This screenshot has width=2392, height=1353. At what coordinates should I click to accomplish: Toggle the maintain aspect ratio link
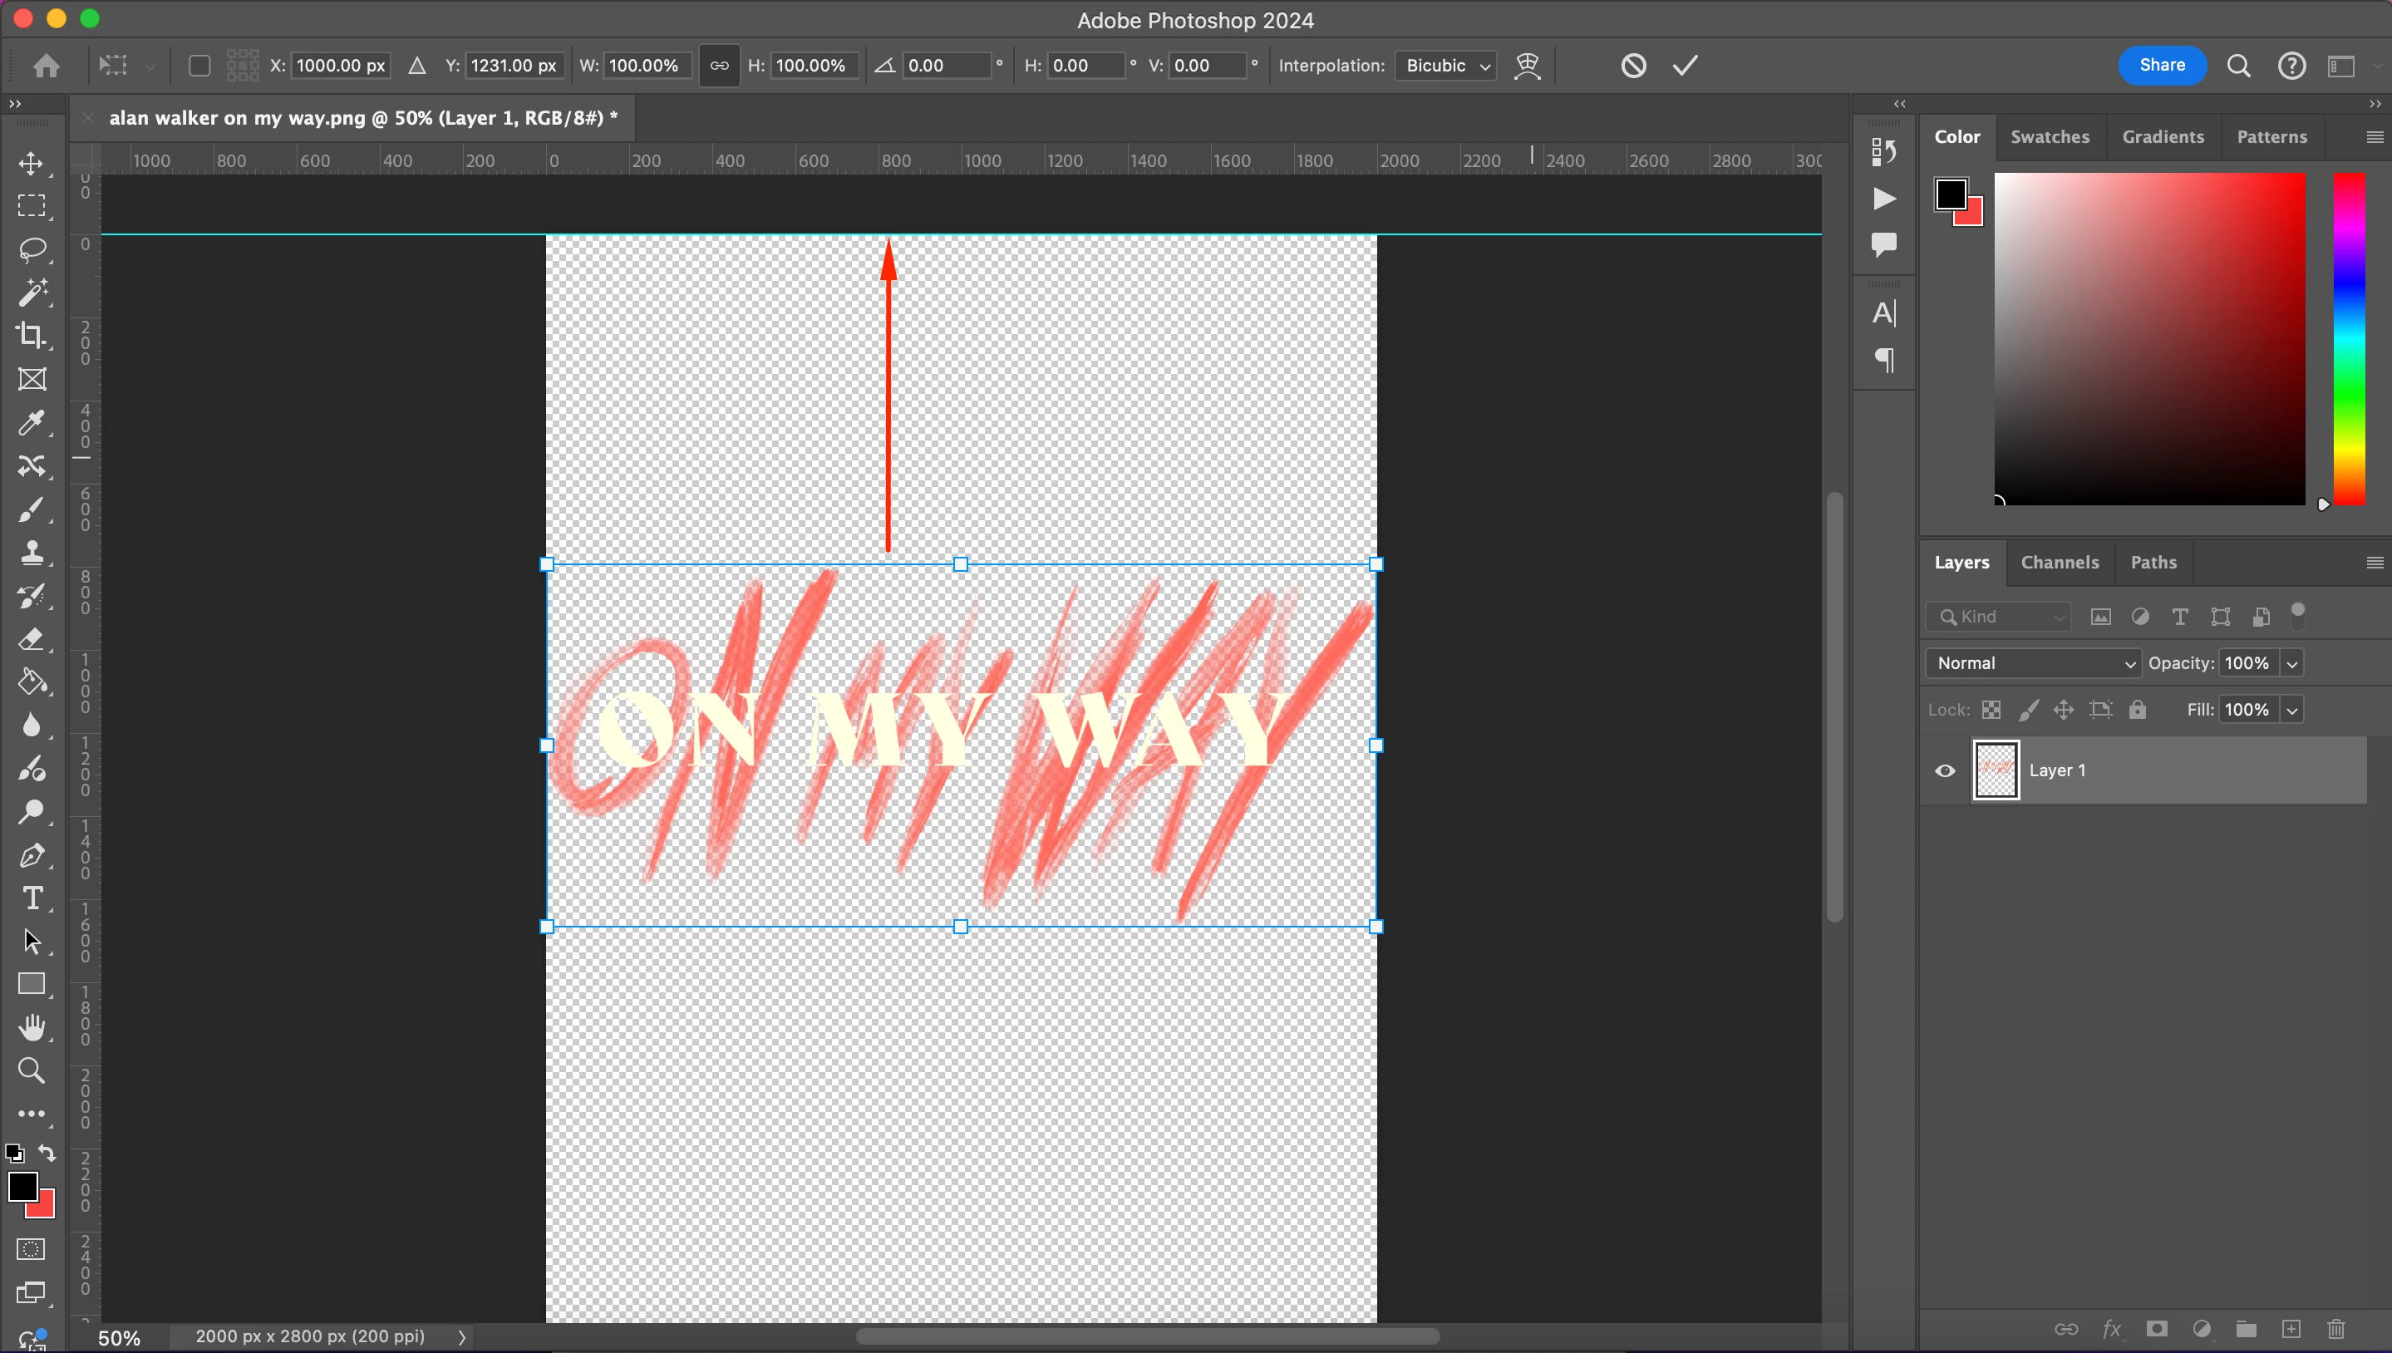[x=719, y=65]
